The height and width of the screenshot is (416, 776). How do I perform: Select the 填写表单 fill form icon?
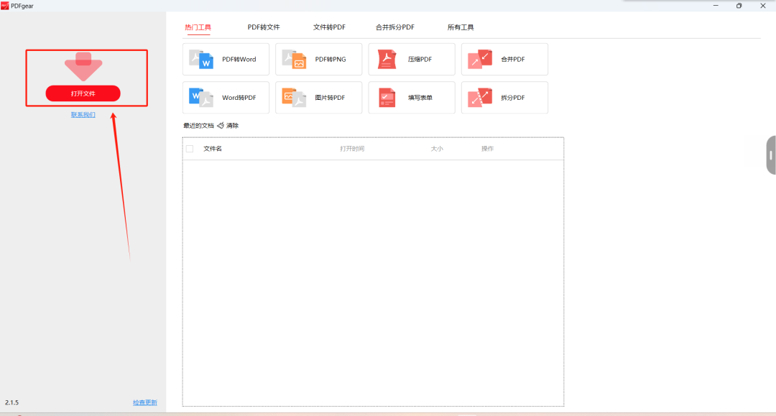387,97
